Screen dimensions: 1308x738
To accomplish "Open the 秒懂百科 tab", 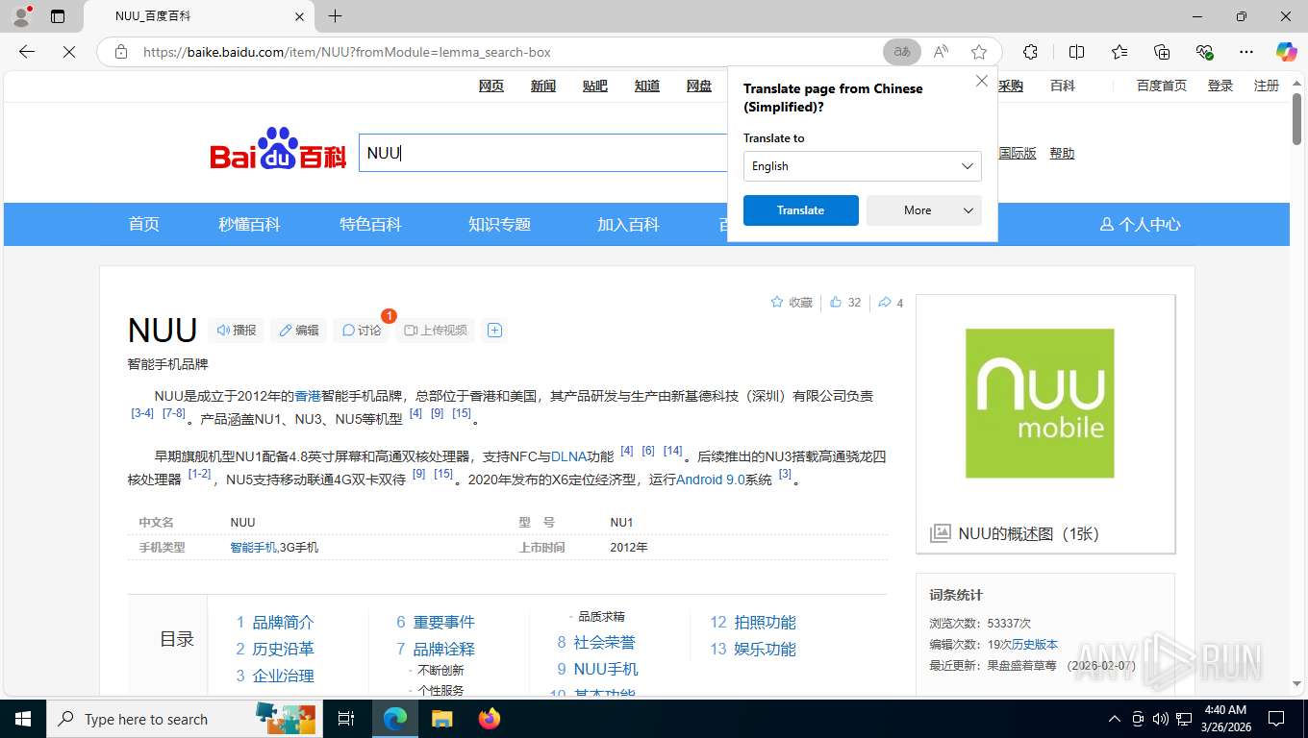I will pos(249,224).
